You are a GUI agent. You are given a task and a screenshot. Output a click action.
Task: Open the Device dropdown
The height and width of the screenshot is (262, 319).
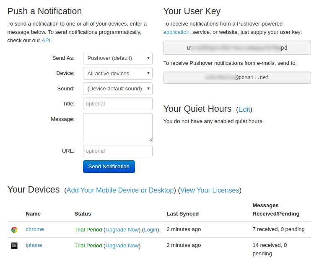click(x=118, y=73)
